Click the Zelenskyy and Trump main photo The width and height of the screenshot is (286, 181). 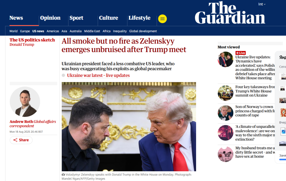pos(129,127)
